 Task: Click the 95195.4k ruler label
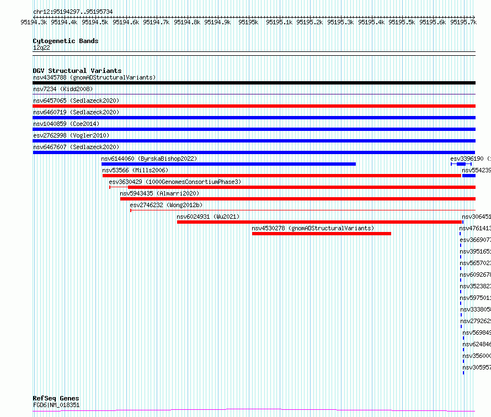371,22
